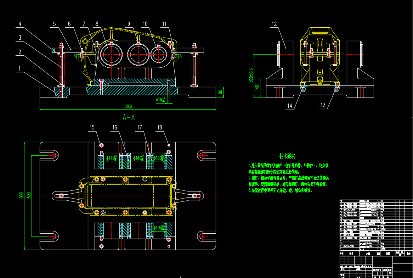This screenshot has width=413, height=278.
Task: Select the 80 base thickness dimension
Action: pyautogui.click(x=220, y=92)
